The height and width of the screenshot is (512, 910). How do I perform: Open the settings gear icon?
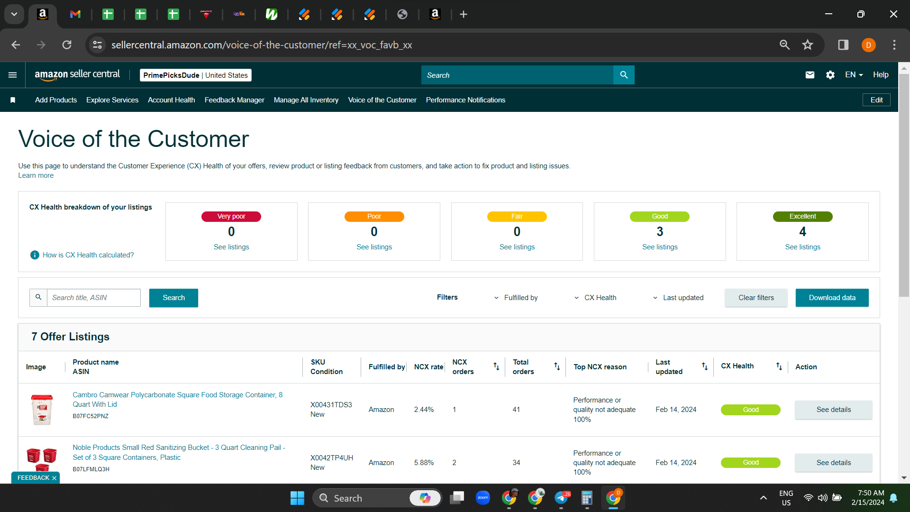830,75
